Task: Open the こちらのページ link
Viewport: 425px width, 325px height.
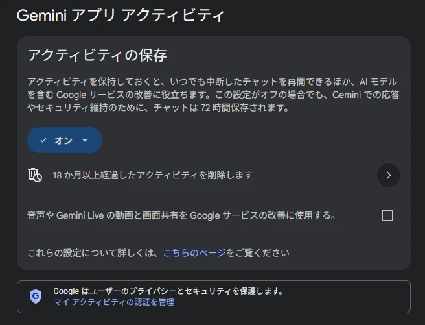Action: [194, 253]
